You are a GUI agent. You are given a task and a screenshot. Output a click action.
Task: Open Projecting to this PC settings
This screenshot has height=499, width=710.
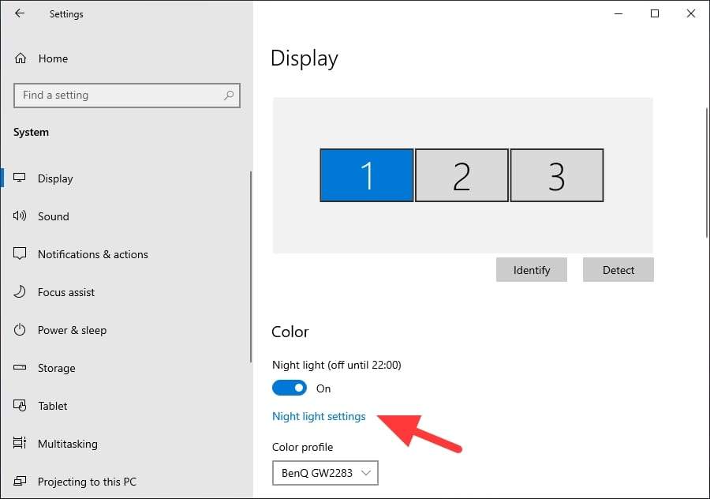[x=87, y=482]
